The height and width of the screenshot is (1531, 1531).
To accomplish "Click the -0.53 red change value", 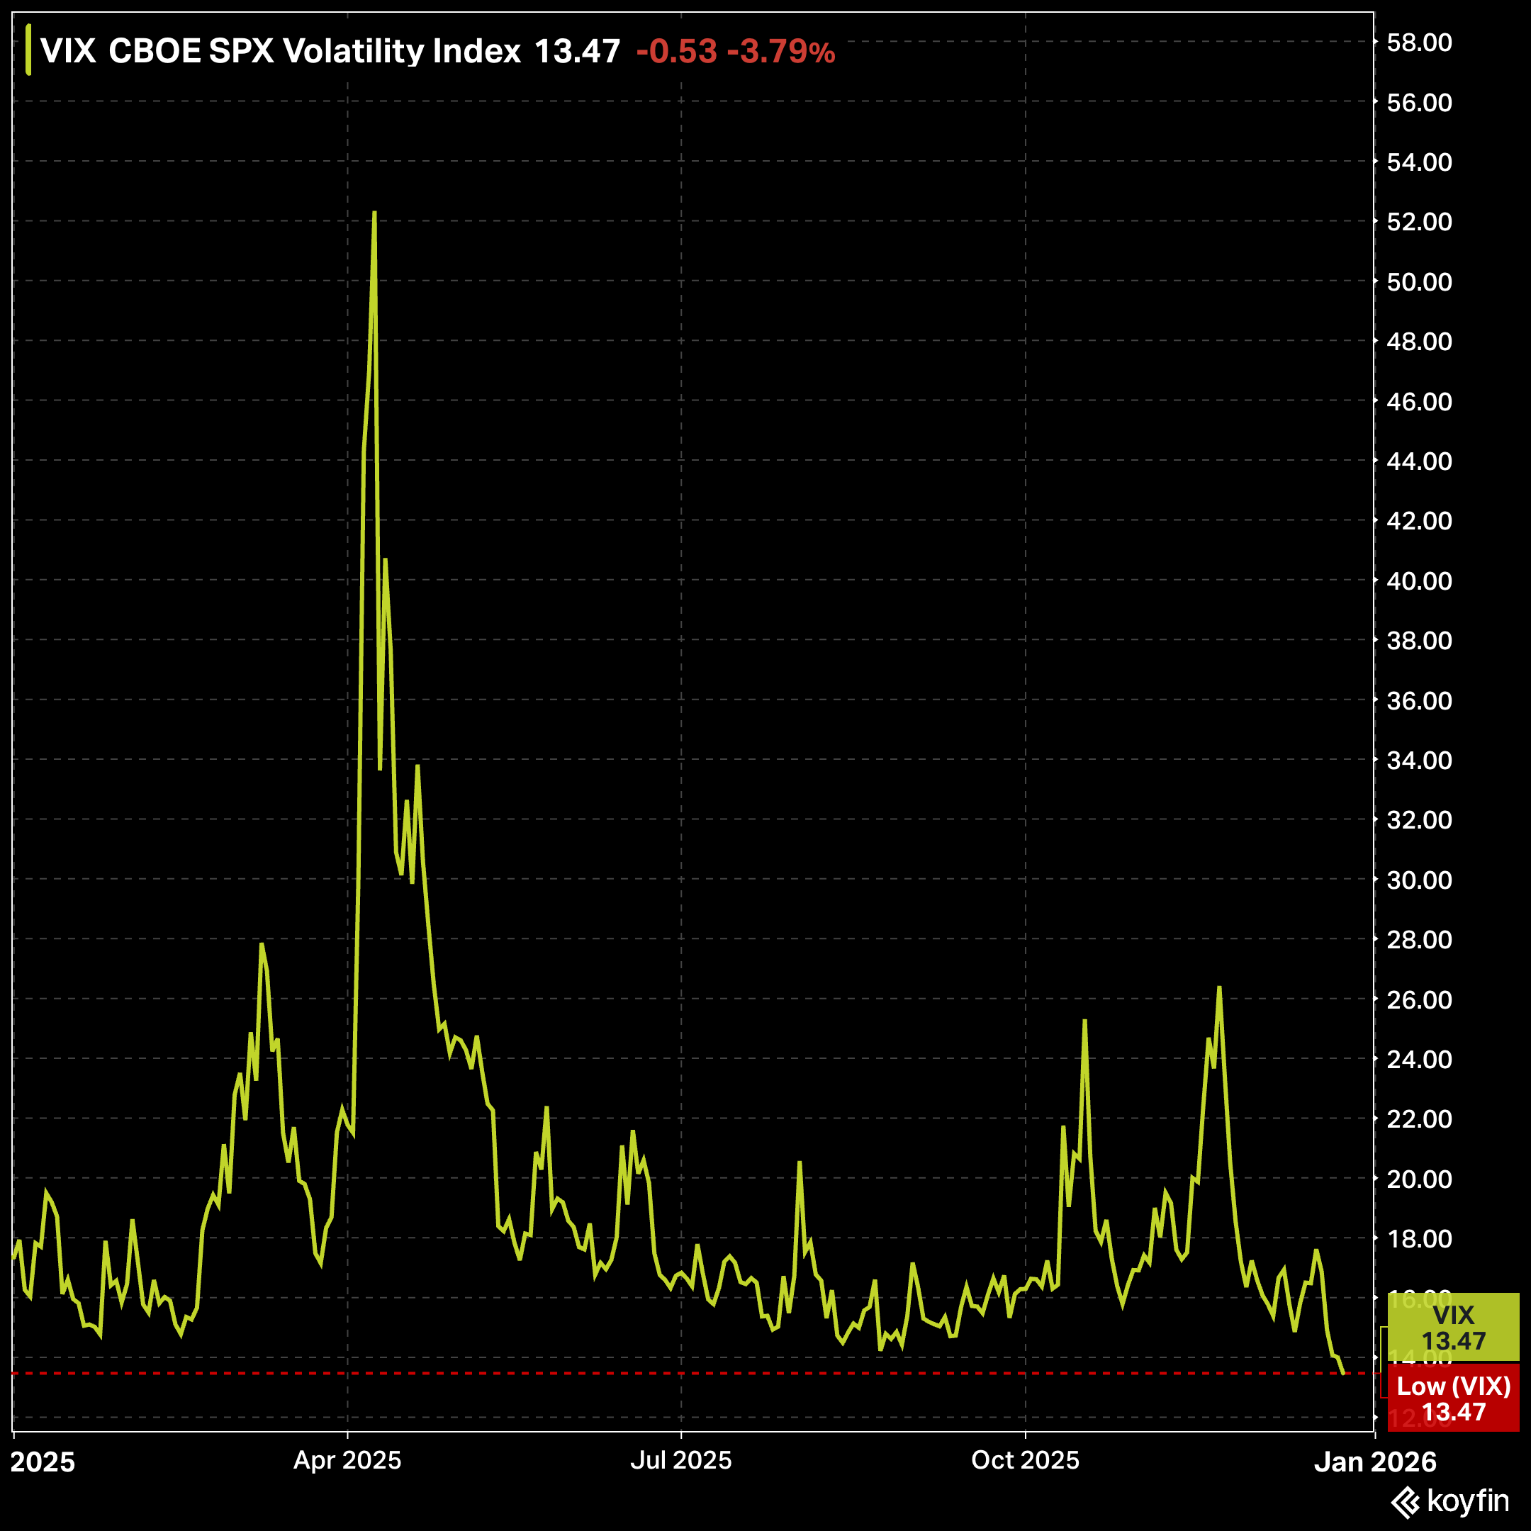I will click(x=676, y=52).
